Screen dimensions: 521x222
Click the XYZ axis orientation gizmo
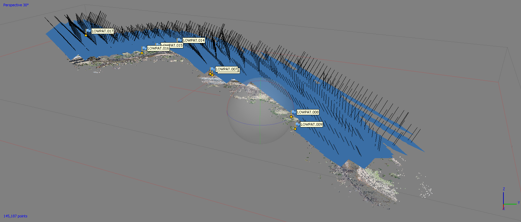511,199
